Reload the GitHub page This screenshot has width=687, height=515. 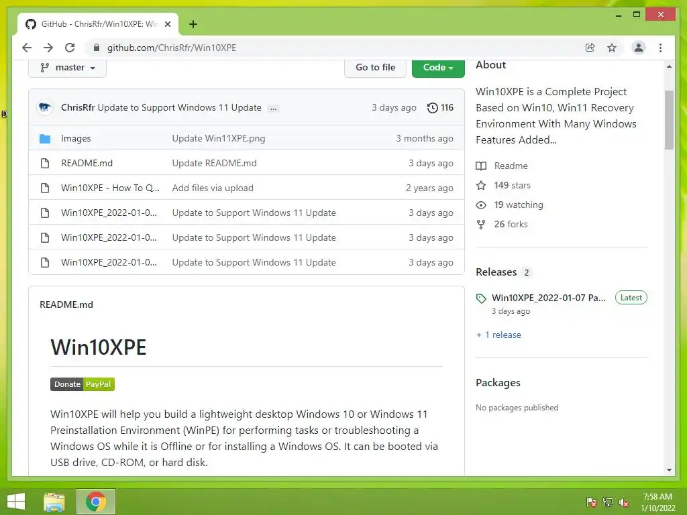pos(70,48)
